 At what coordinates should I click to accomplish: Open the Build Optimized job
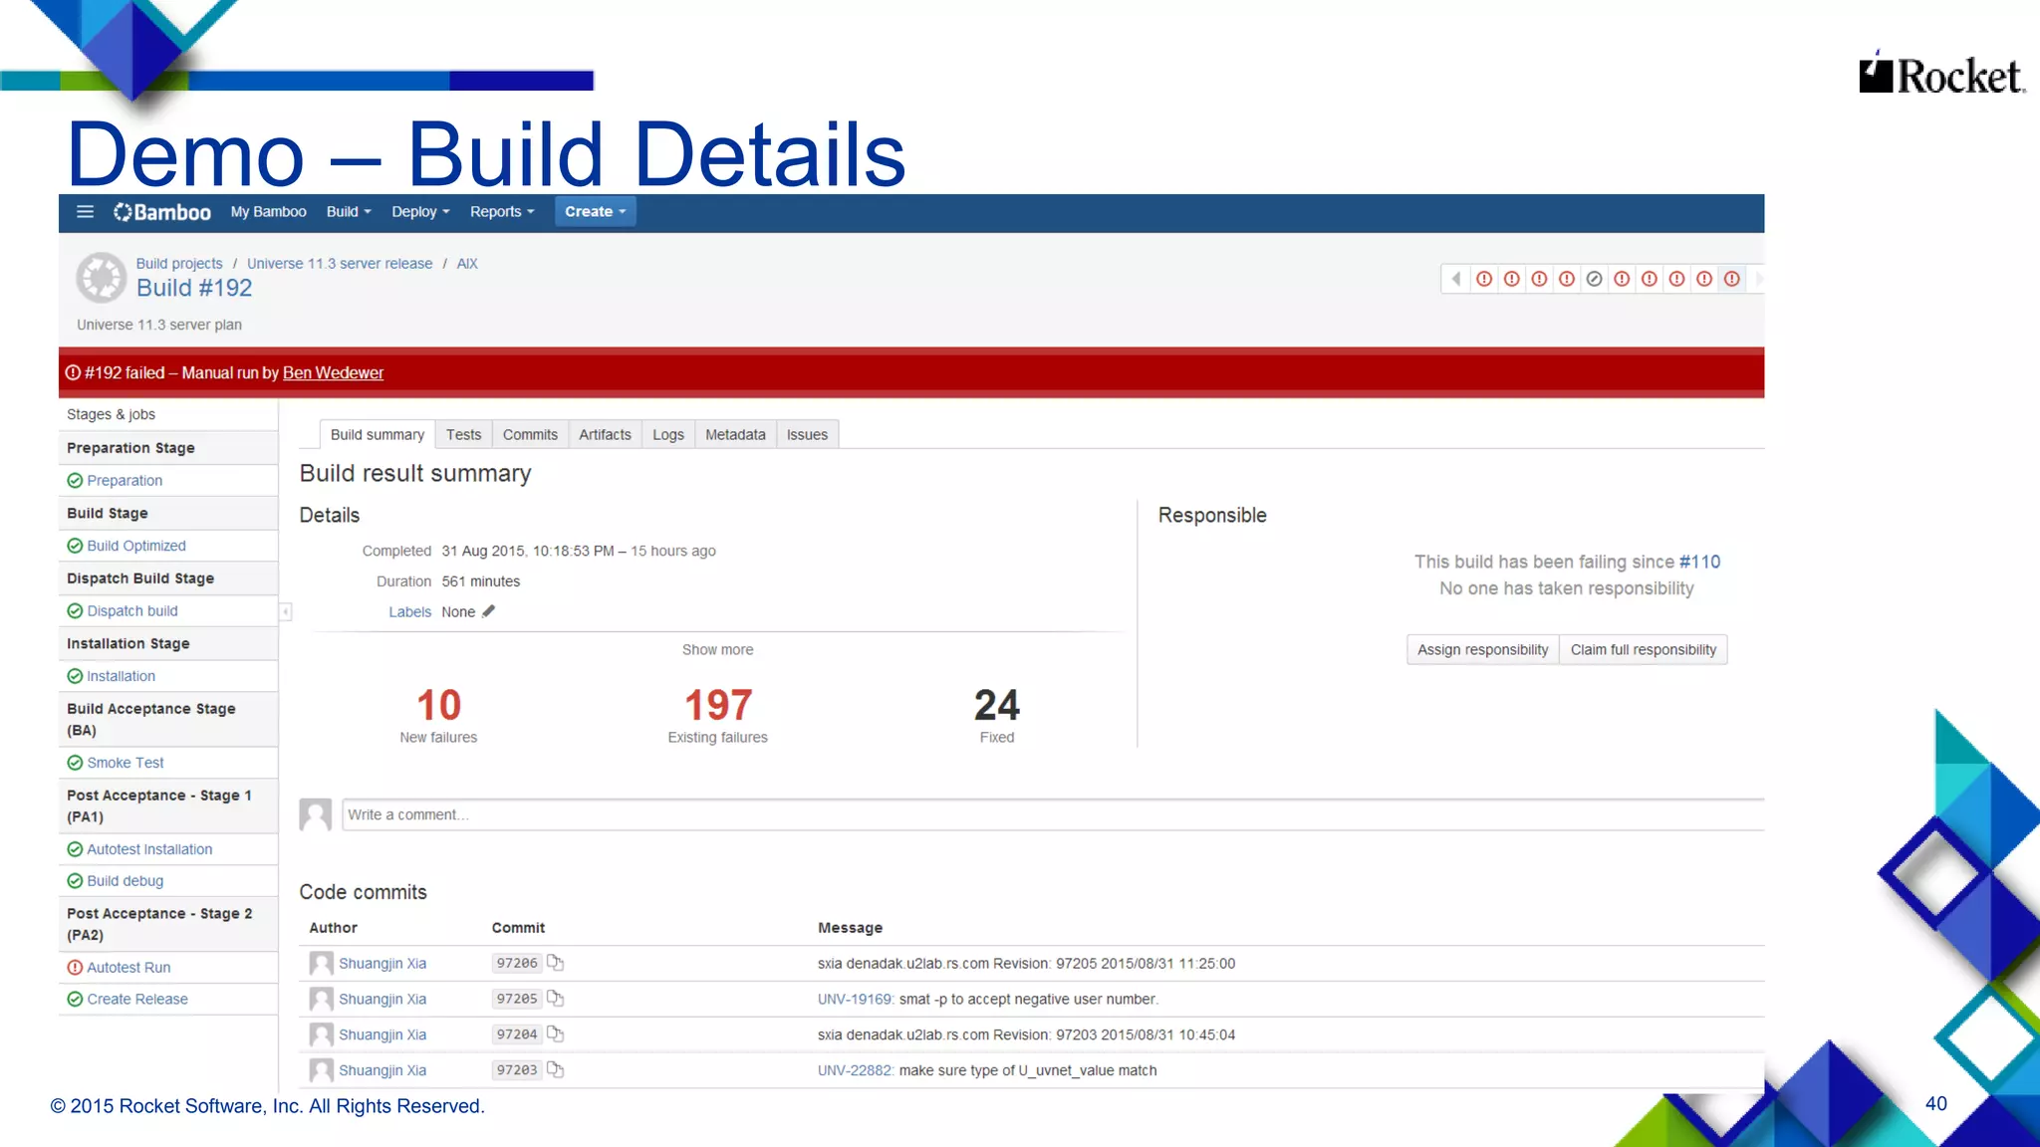point(136,547)
